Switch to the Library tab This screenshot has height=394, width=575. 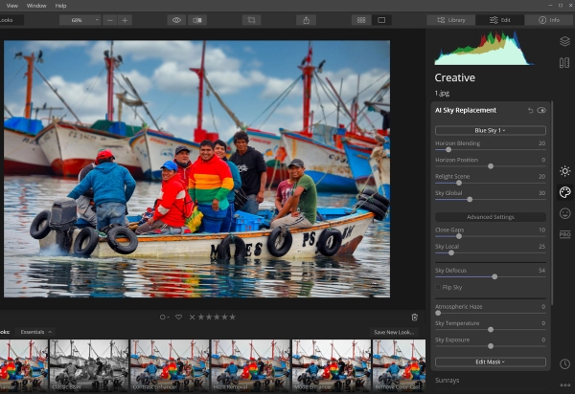click(451, 20)
